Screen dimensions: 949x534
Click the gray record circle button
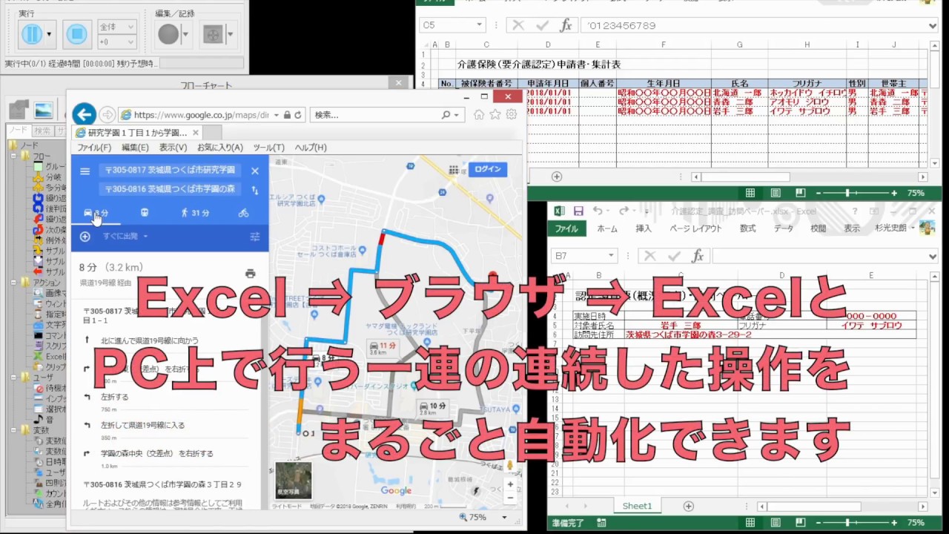169,33
